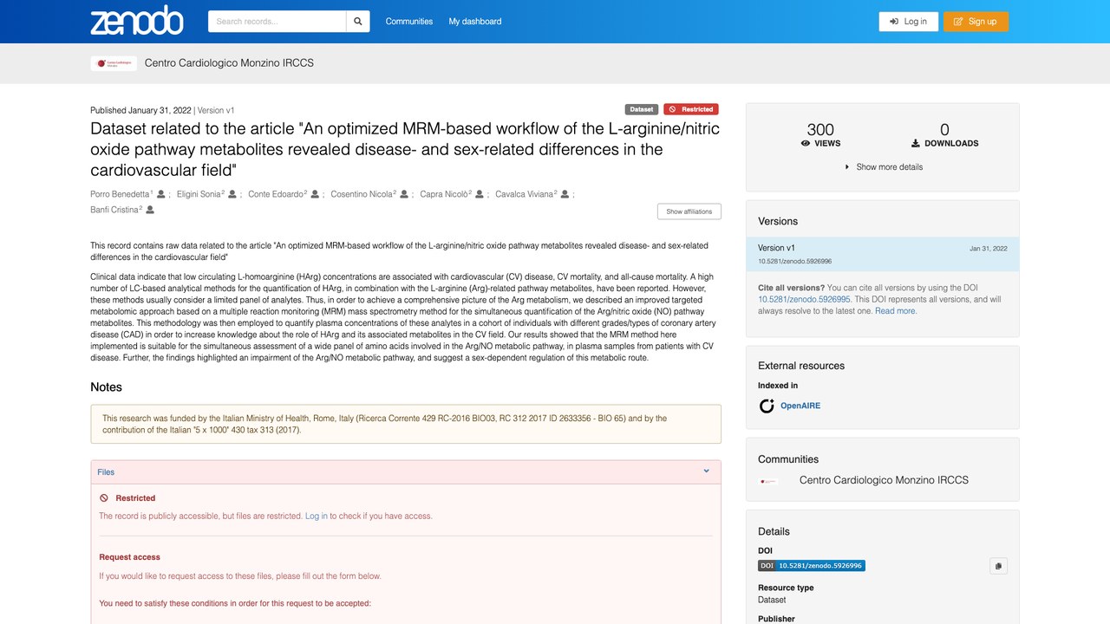
Task: Click Show affiliations button
Action: click(689, 211)
